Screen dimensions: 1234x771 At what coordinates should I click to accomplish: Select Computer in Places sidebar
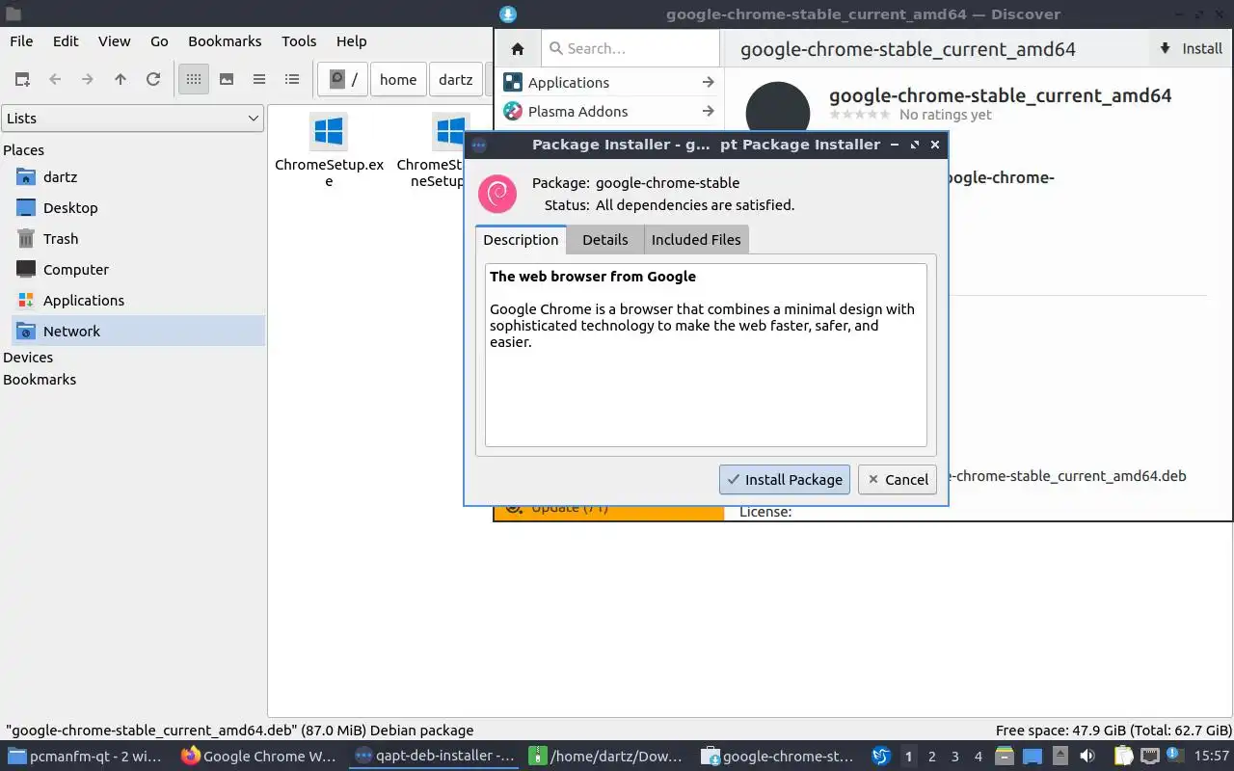coord(138,270)
